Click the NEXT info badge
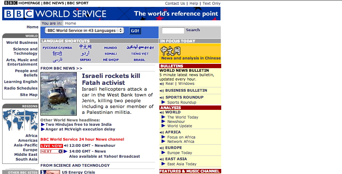This screenshot has width=342, height=174. [51, 152]
